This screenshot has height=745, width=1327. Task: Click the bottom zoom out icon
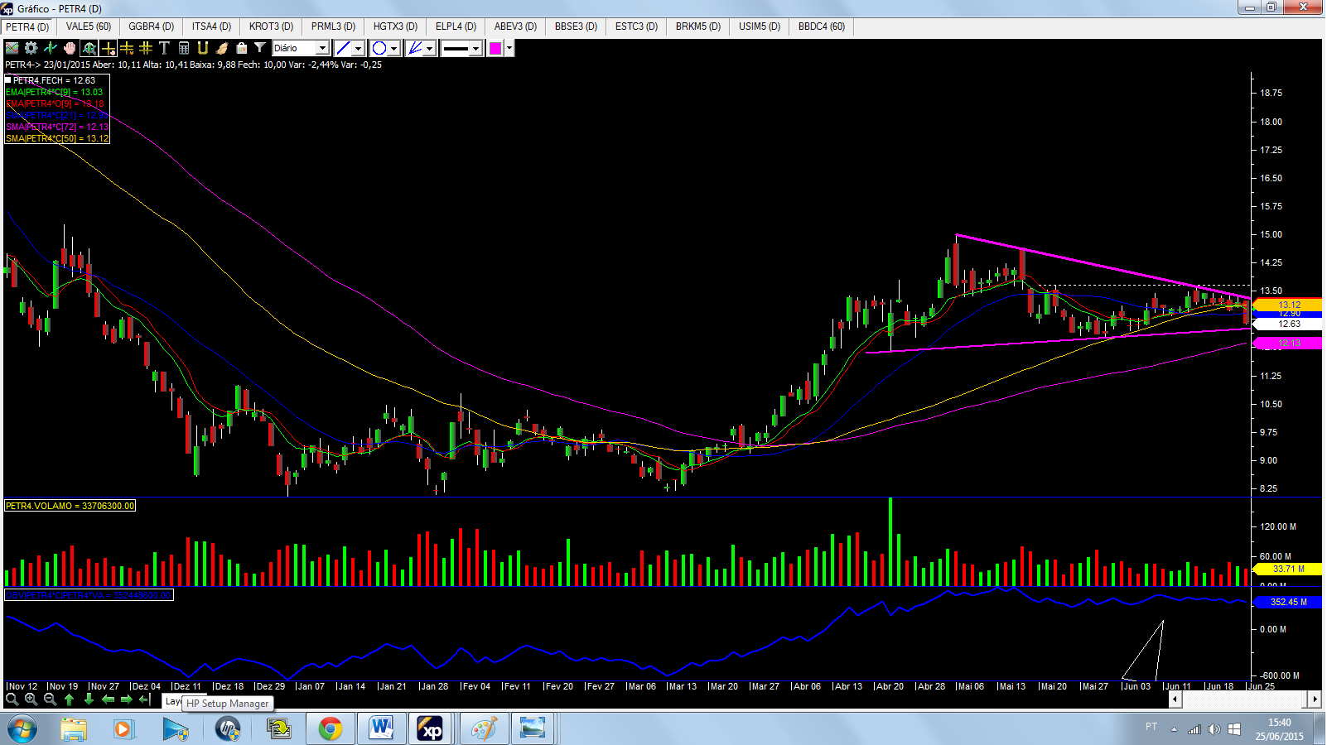pos(51,699)
